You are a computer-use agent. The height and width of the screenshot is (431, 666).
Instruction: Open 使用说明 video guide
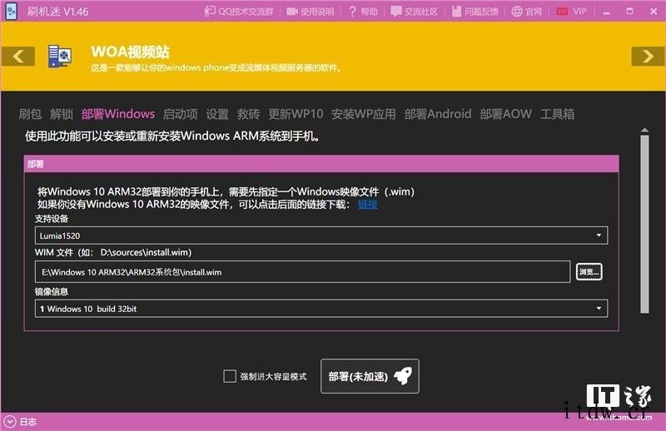point(310,12)
